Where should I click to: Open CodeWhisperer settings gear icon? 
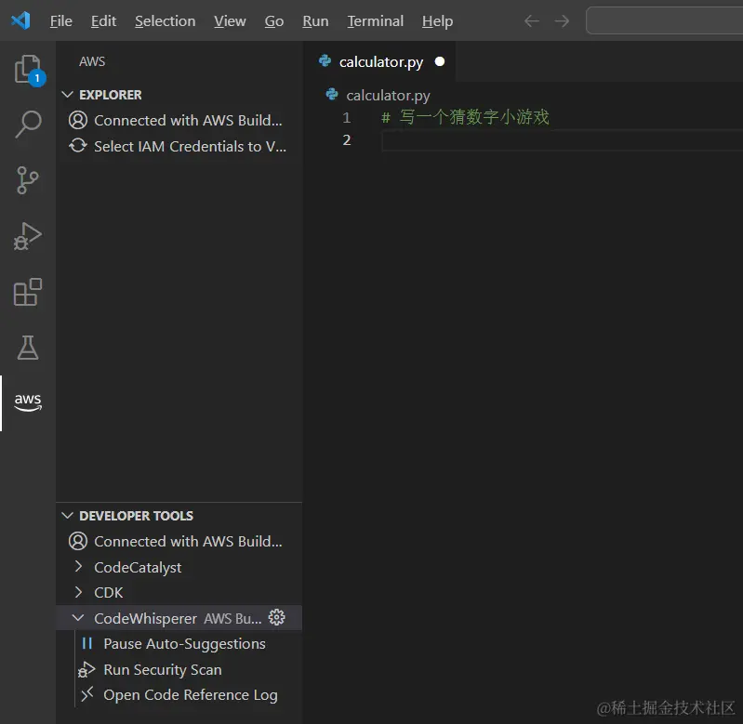coord(277,617)
